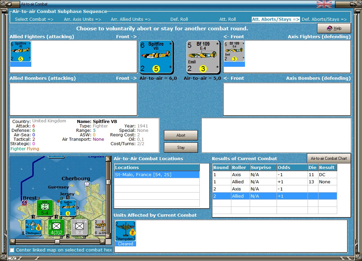Click the die value 13 in results table
The image size is (362, 261).
(311, 182)
